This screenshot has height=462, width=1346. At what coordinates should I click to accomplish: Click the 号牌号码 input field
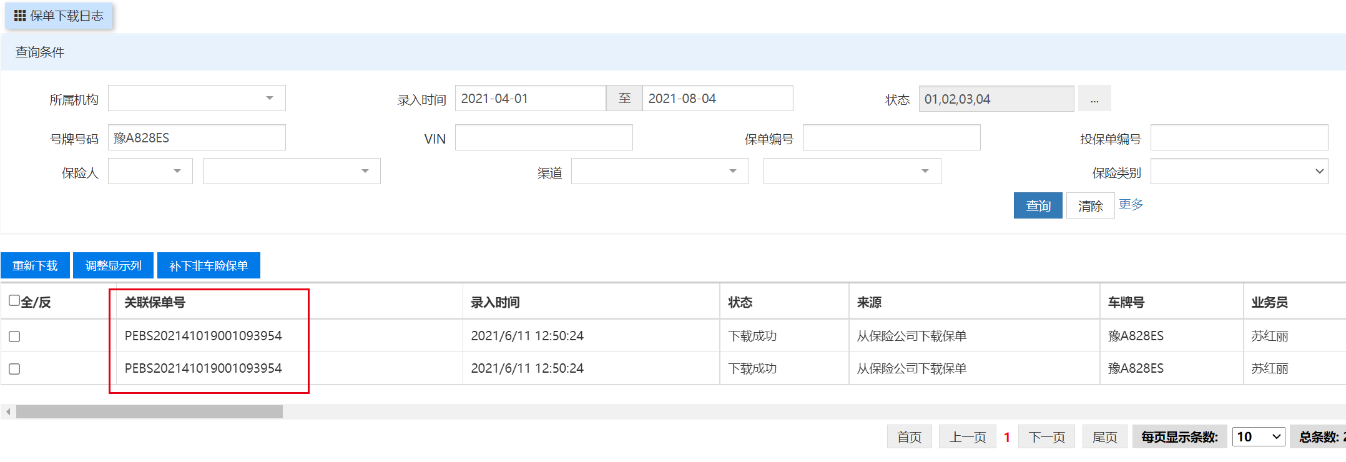click(197, 138)
